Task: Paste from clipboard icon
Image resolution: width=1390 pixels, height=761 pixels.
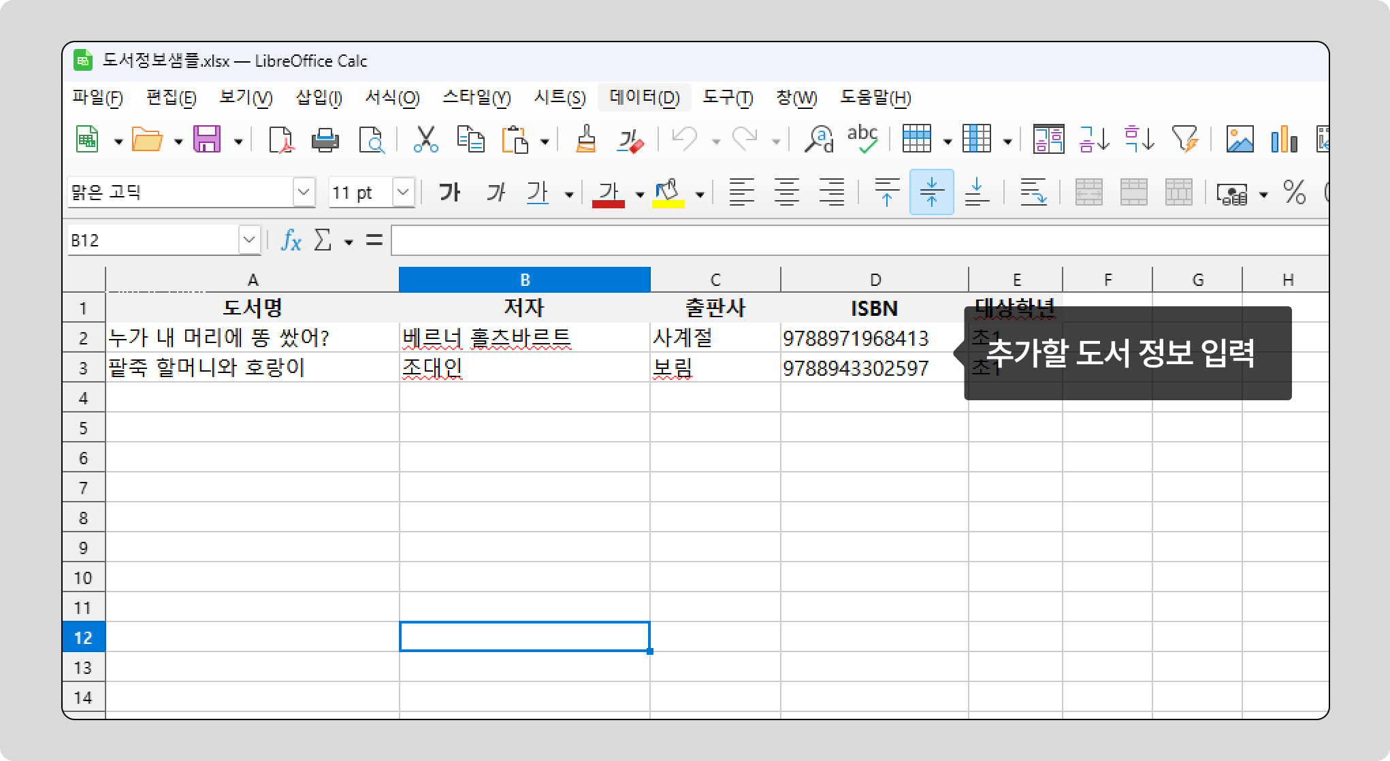Action: (x=515, y=140)
